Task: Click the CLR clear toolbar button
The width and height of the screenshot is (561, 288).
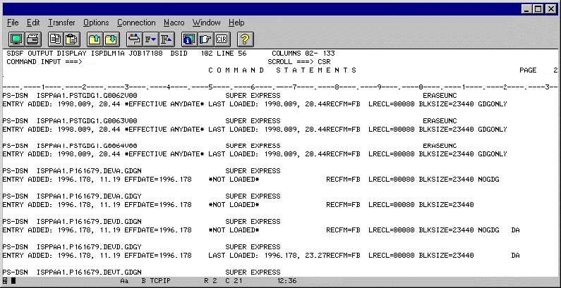Action: coord(222,39)
